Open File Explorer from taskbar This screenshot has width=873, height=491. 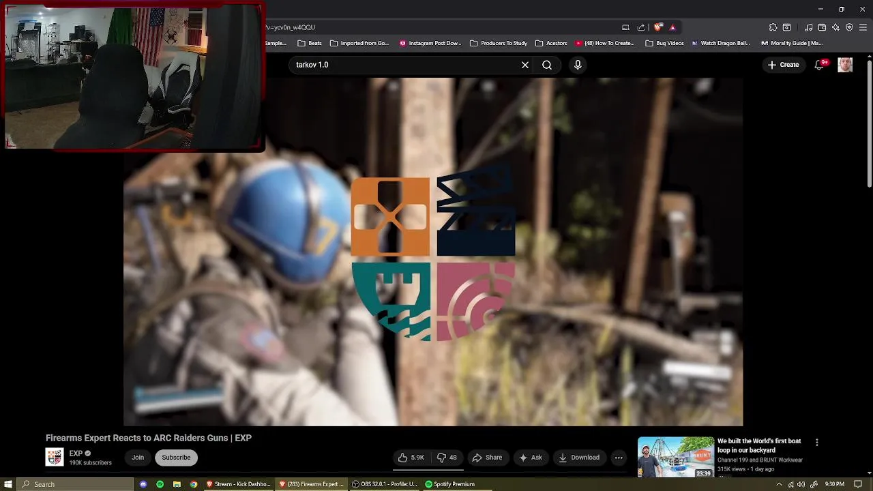point(177,484)
